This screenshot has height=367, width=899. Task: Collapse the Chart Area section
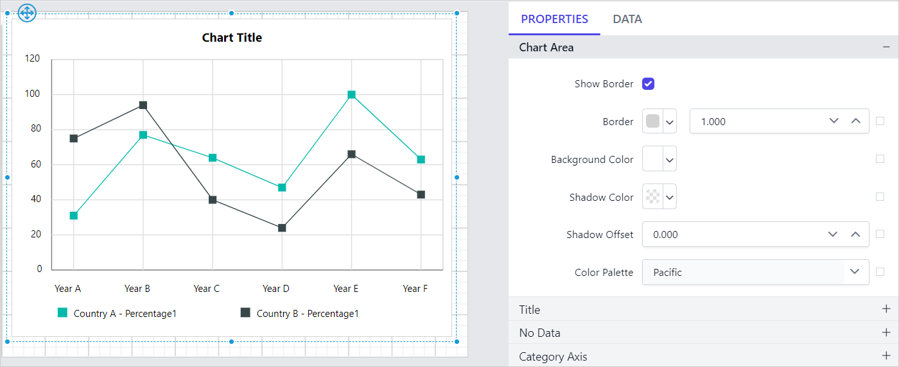[886, 47]
